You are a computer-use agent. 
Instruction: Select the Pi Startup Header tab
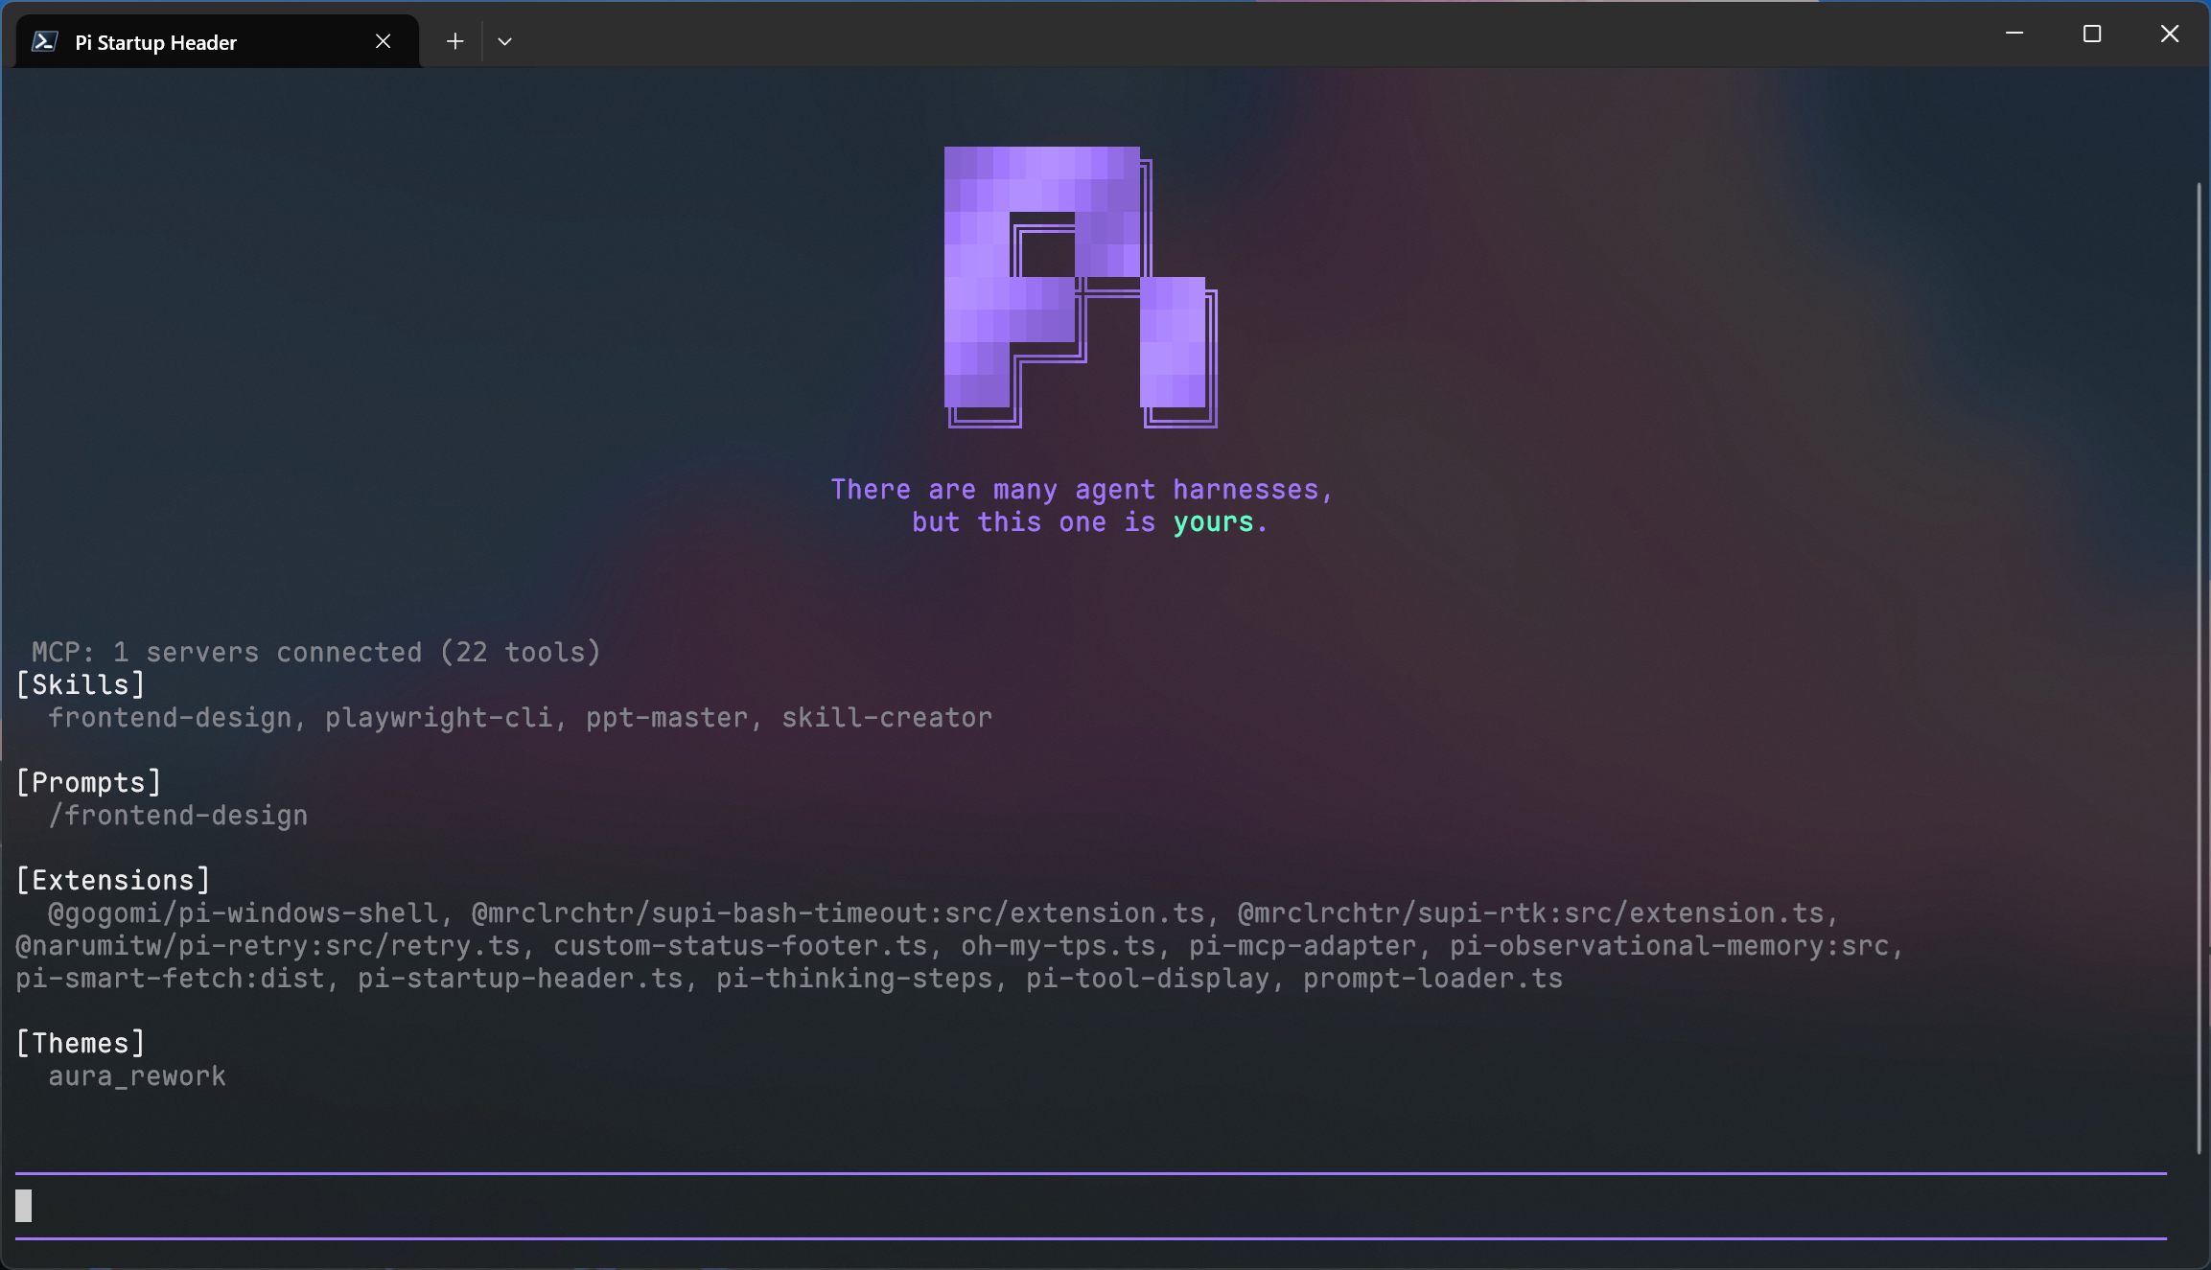(x=218, y=41)
